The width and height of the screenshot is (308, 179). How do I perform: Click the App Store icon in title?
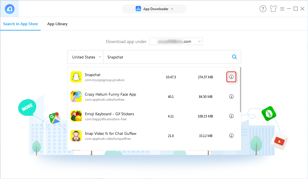(138, 9)
